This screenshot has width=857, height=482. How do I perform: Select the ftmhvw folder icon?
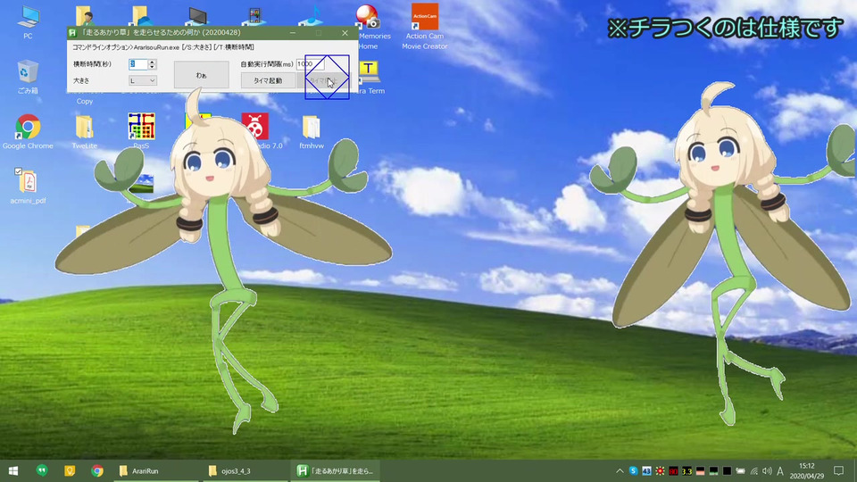pos(312,131)
